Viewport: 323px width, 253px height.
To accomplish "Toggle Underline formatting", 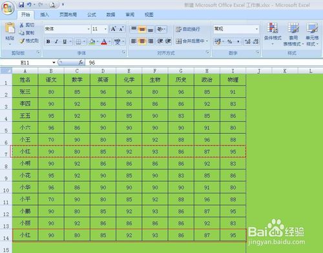I will click(x=65, y=41).
